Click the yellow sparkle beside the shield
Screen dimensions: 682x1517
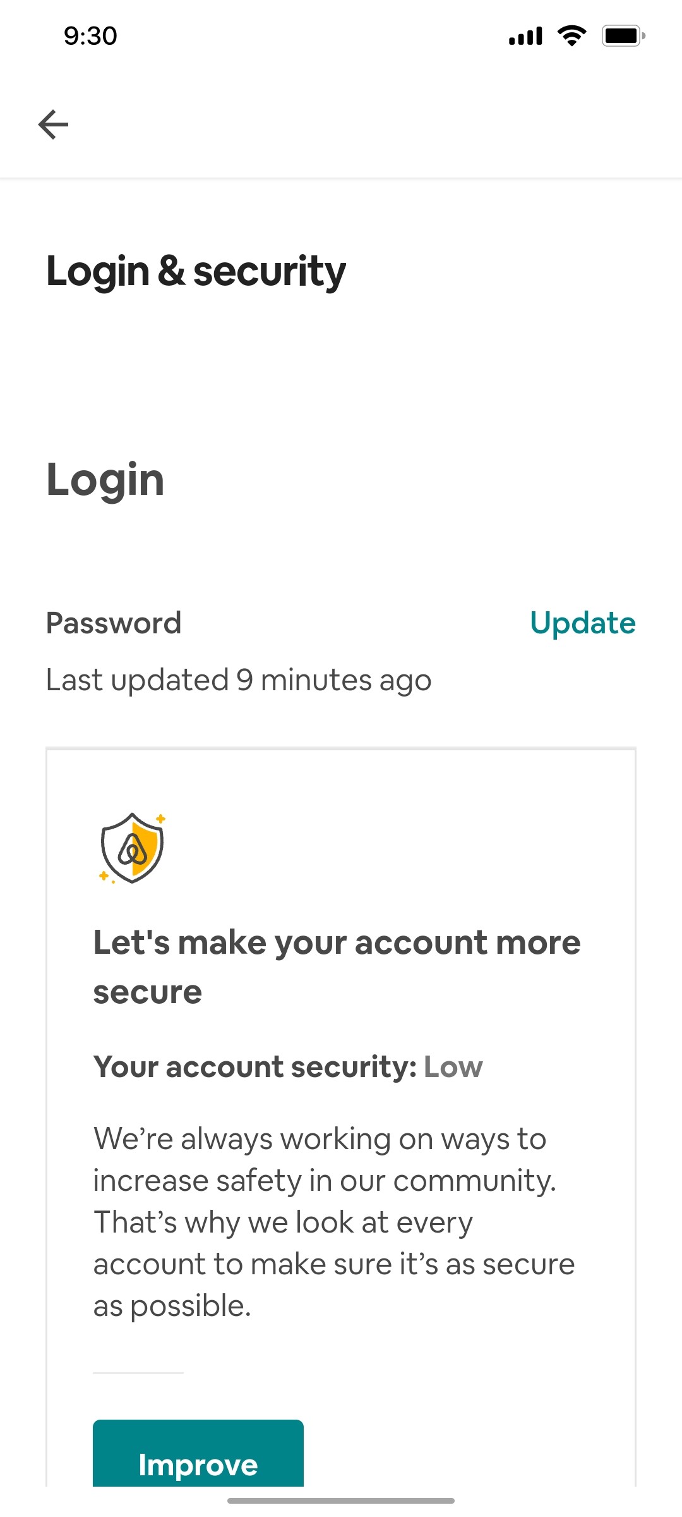point(160,819)
